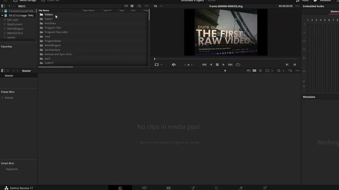
Task: Switch media storage to thumbnail view
Action: tap(126, 6)
